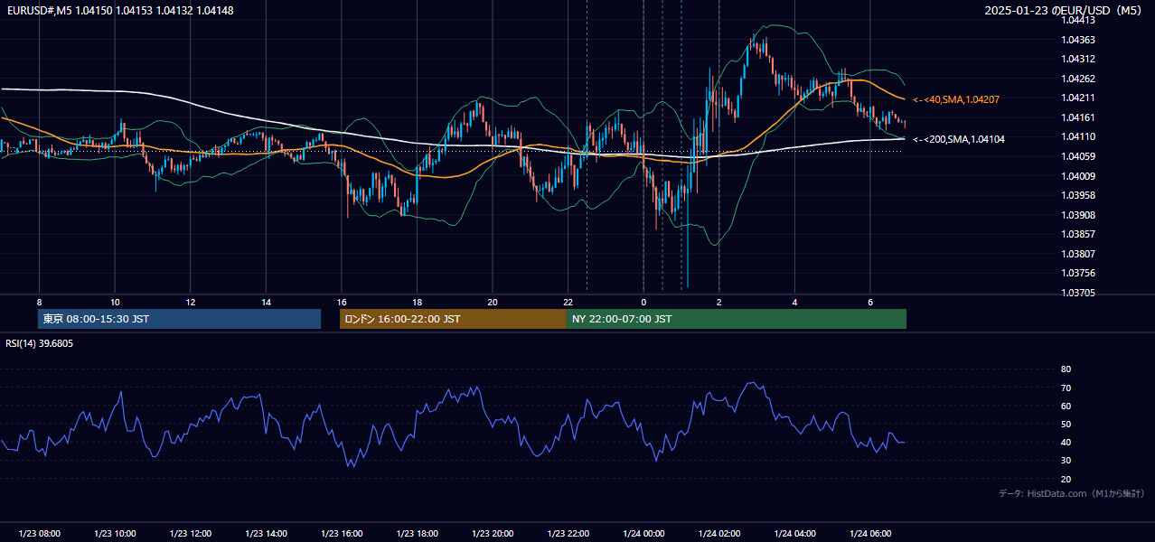Viewport: 1155px width, 542px height.
Task: Click price level 1.04009 on the price axis
Action: pyautogui.click(x=1077, y=176)
